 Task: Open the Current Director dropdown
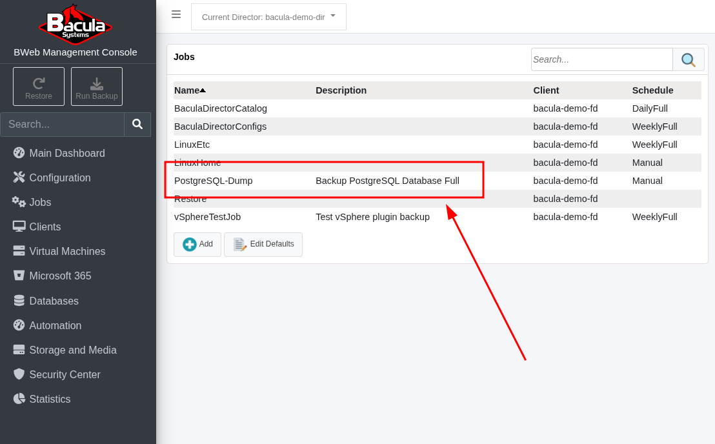268,17
